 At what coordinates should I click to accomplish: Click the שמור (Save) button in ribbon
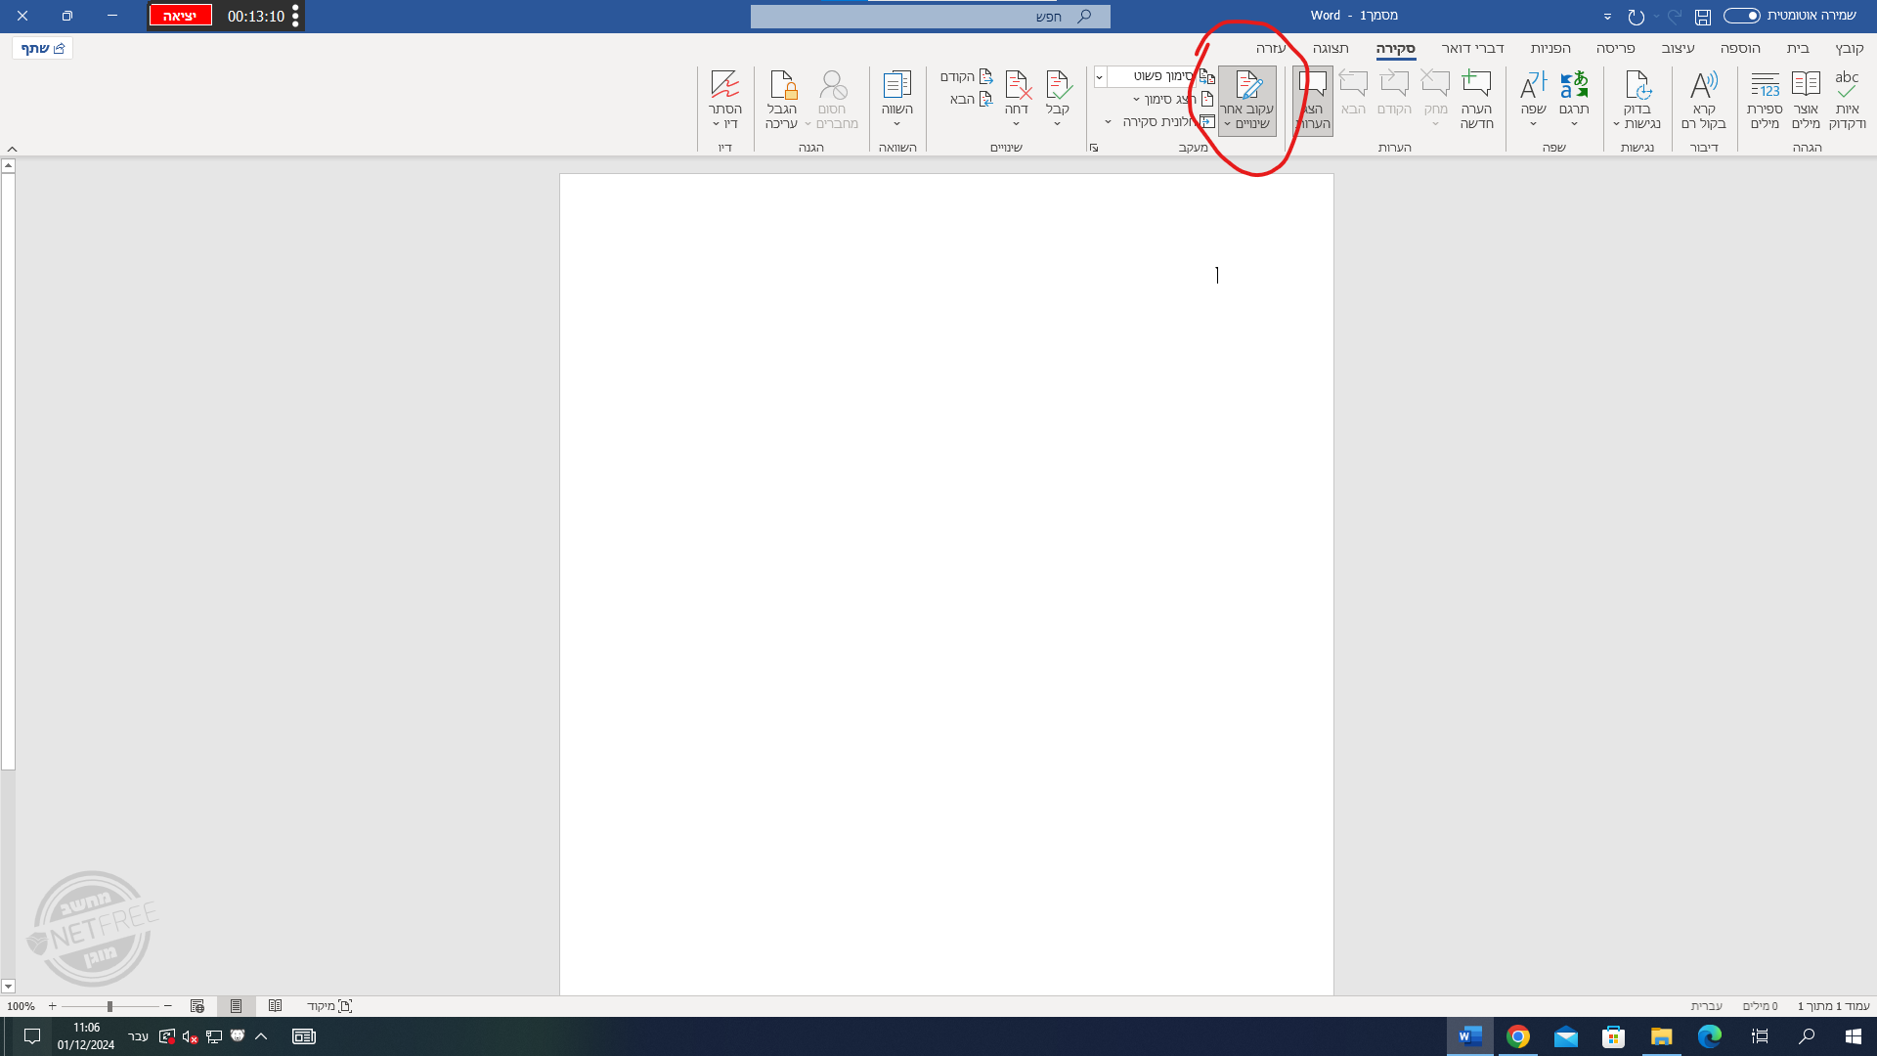(x=1702, y=16)
